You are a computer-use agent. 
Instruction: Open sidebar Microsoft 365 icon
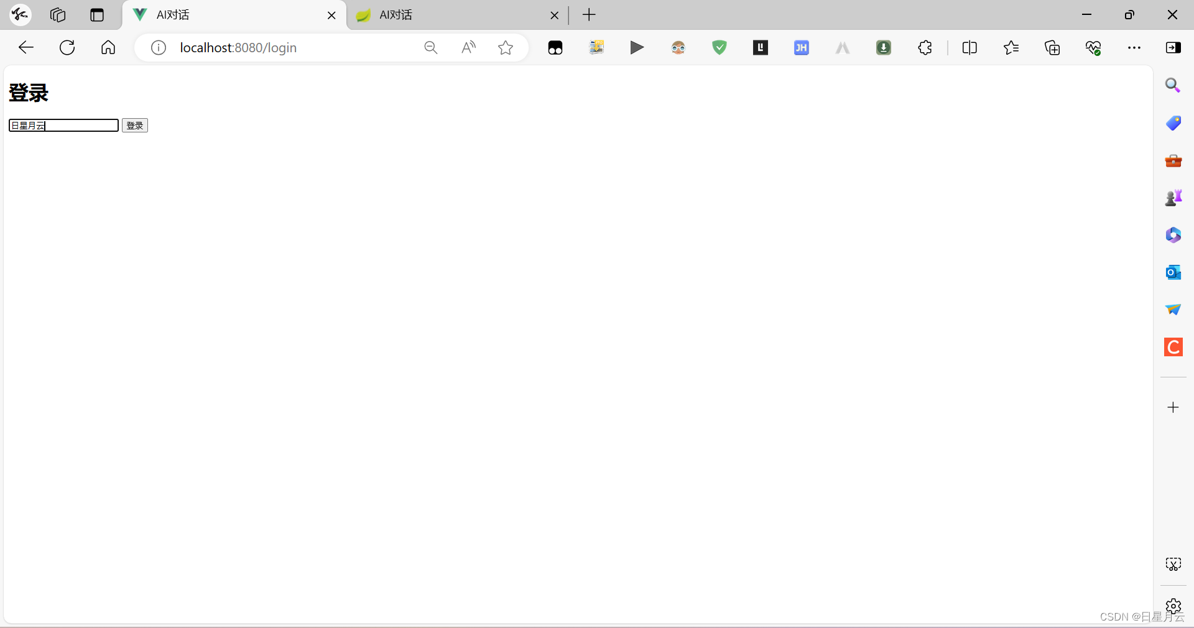click(x=1173, y=235)
